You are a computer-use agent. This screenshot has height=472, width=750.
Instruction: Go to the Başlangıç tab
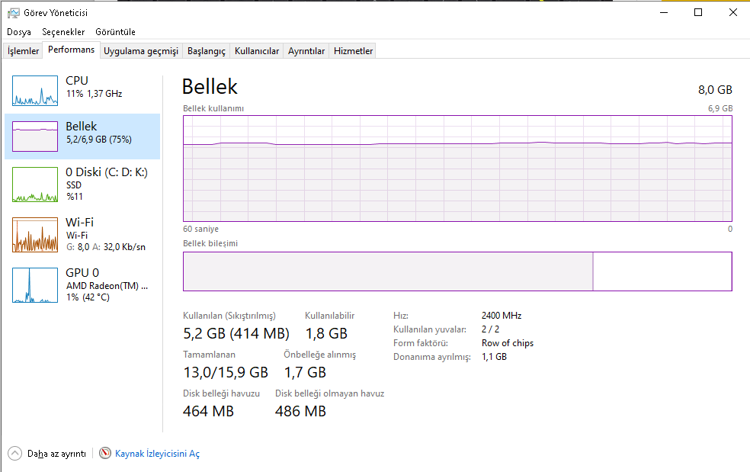(207, 51)
